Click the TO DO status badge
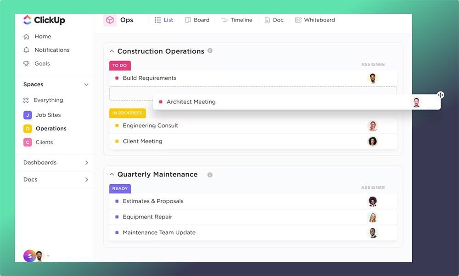This screenshot has width=459, height=276. [119, 65]
